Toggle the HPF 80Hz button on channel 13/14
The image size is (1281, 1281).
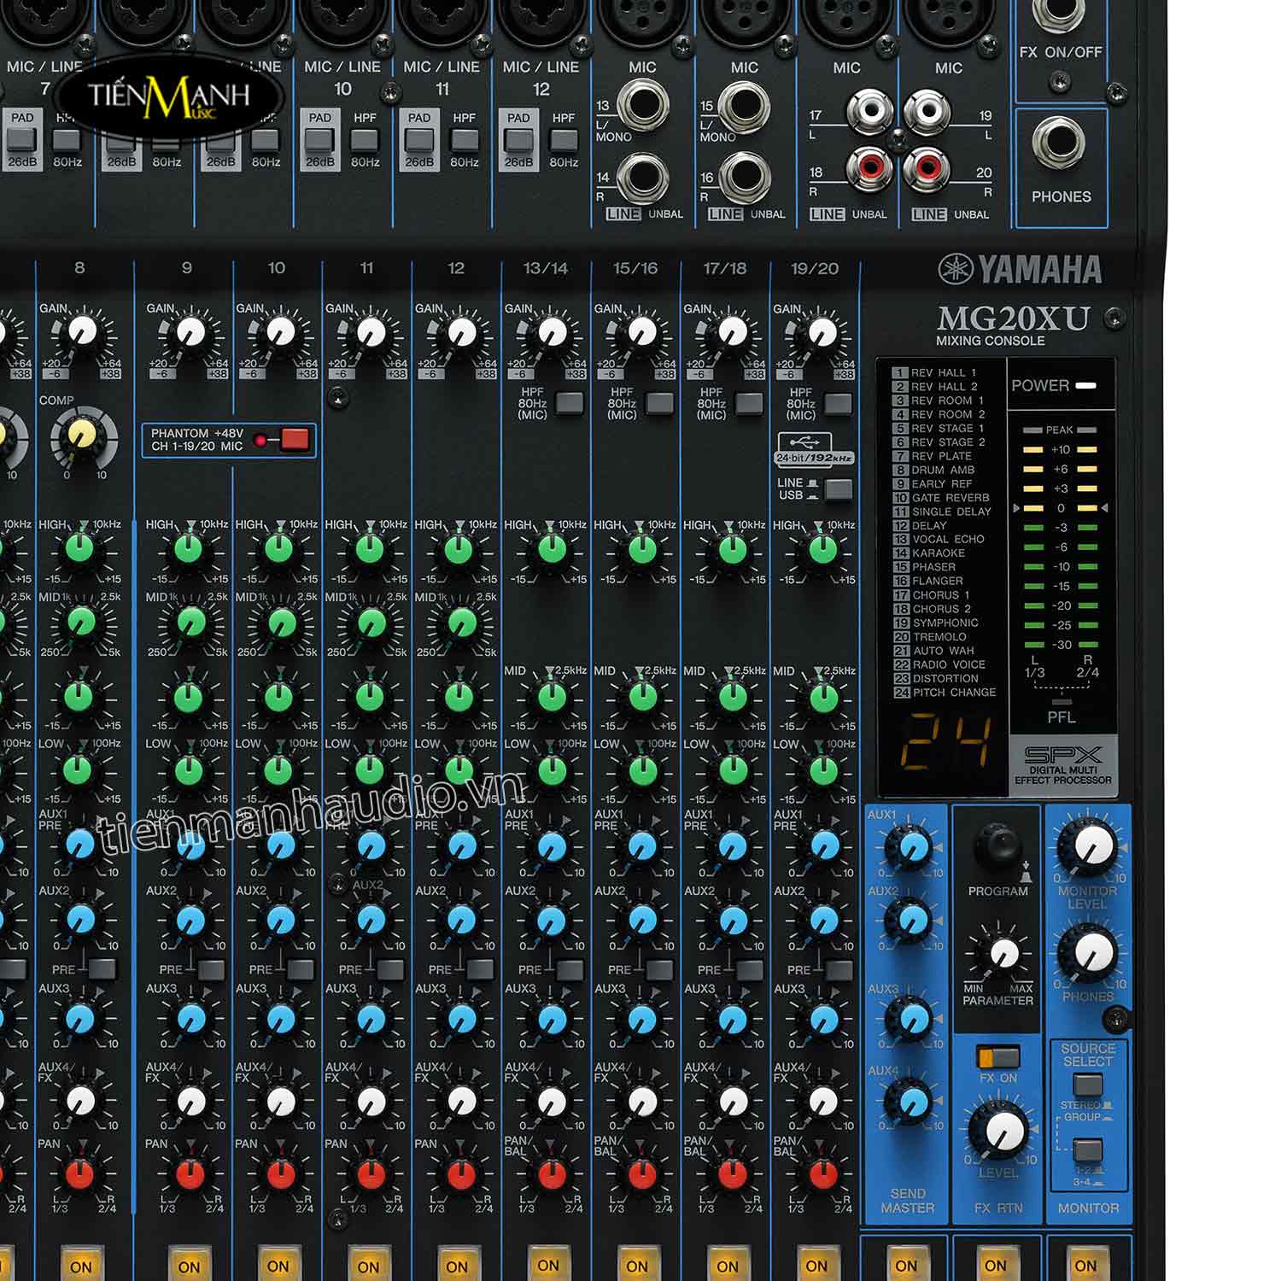[569, 402]
